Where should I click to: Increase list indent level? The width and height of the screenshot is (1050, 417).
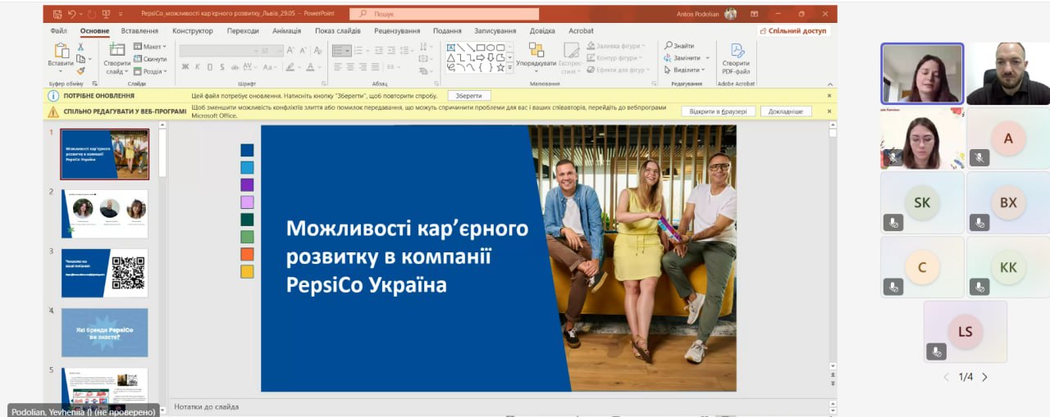391,50
